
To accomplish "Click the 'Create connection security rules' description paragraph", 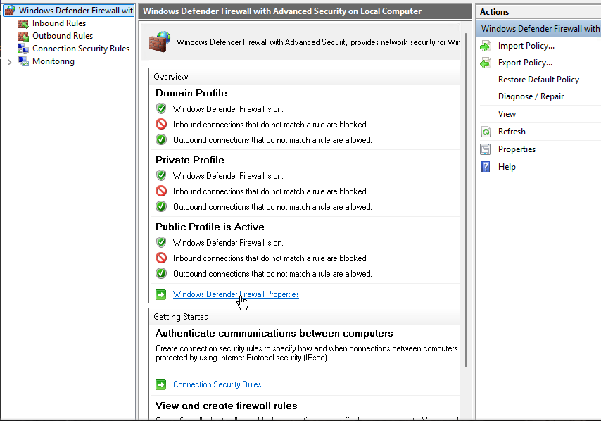I will point(307,353).
